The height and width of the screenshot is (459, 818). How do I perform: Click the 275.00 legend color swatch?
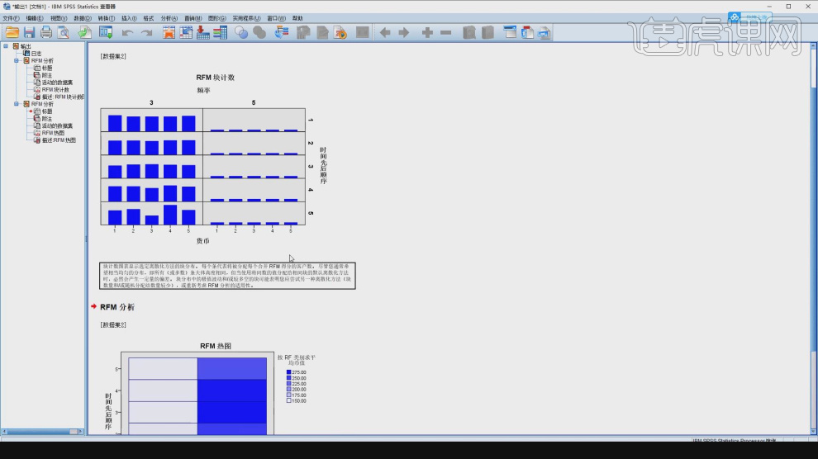(289, 372)
